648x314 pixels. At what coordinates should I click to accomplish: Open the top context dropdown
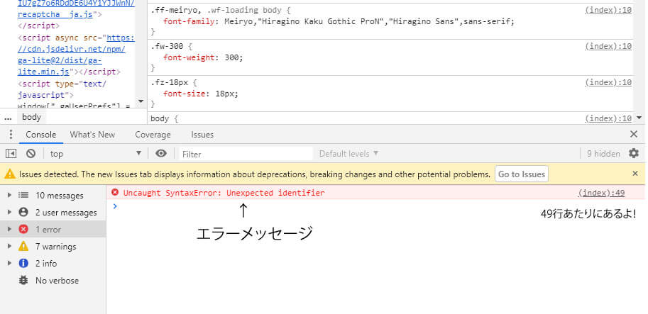point(96,154)
